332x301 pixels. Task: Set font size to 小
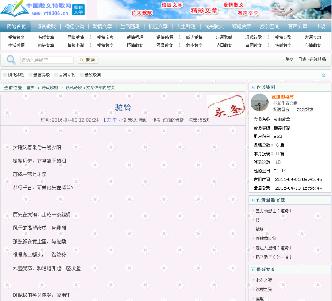pyautogui.click(x=121, y=120)
